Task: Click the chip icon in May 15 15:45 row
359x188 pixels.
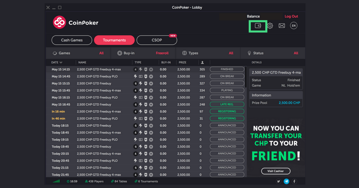Action: (x=151, y=90)
